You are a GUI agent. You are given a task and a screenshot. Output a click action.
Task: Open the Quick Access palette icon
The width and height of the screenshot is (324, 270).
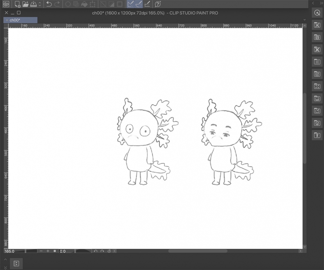(317, 13)
